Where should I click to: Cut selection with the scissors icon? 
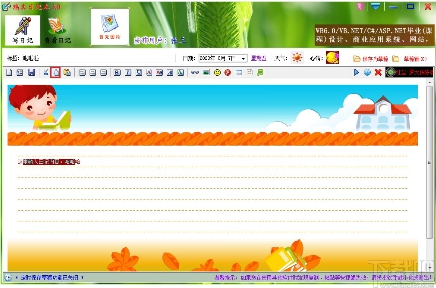(46, 72)
